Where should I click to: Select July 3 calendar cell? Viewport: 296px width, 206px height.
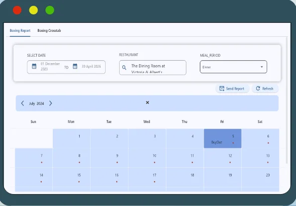tap(147, 138)
